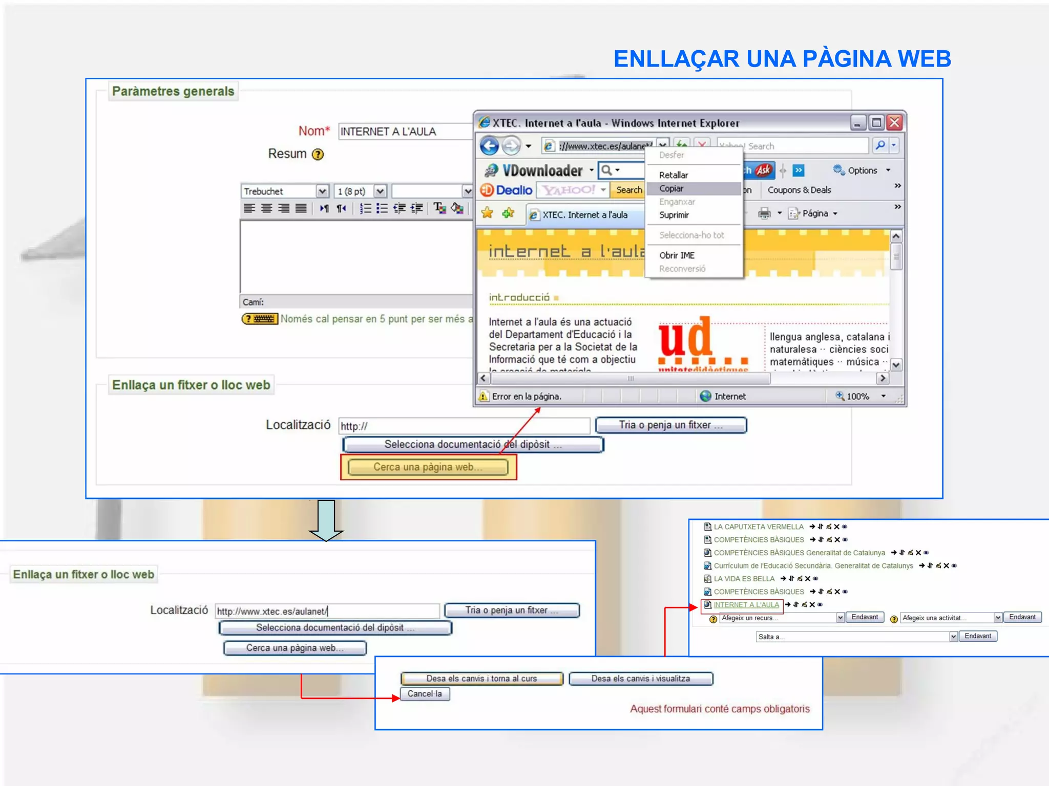
Task: Click the move up-down icon for Currículum de l'Educació Secundària
Action: click(x=930, y=565)
